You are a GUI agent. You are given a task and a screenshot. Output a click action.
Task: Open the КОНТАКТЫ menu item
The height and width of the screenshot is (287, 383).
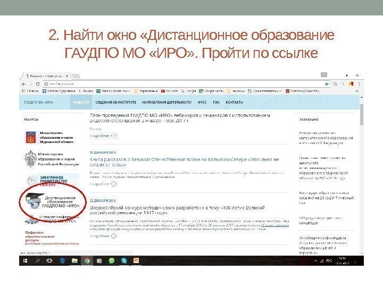click(234, 103)
